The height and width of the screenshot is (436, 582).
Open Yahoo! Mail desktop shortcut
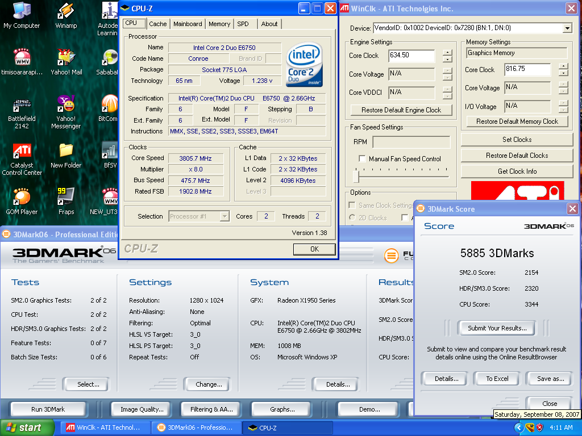pos(66,62)
